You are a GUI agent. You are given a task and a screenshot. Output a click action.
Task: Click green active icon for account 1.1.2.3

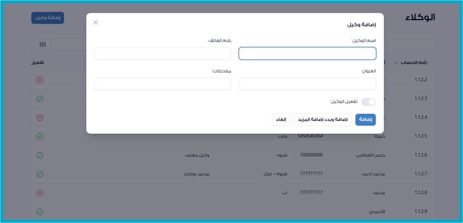tap(40, 99)
